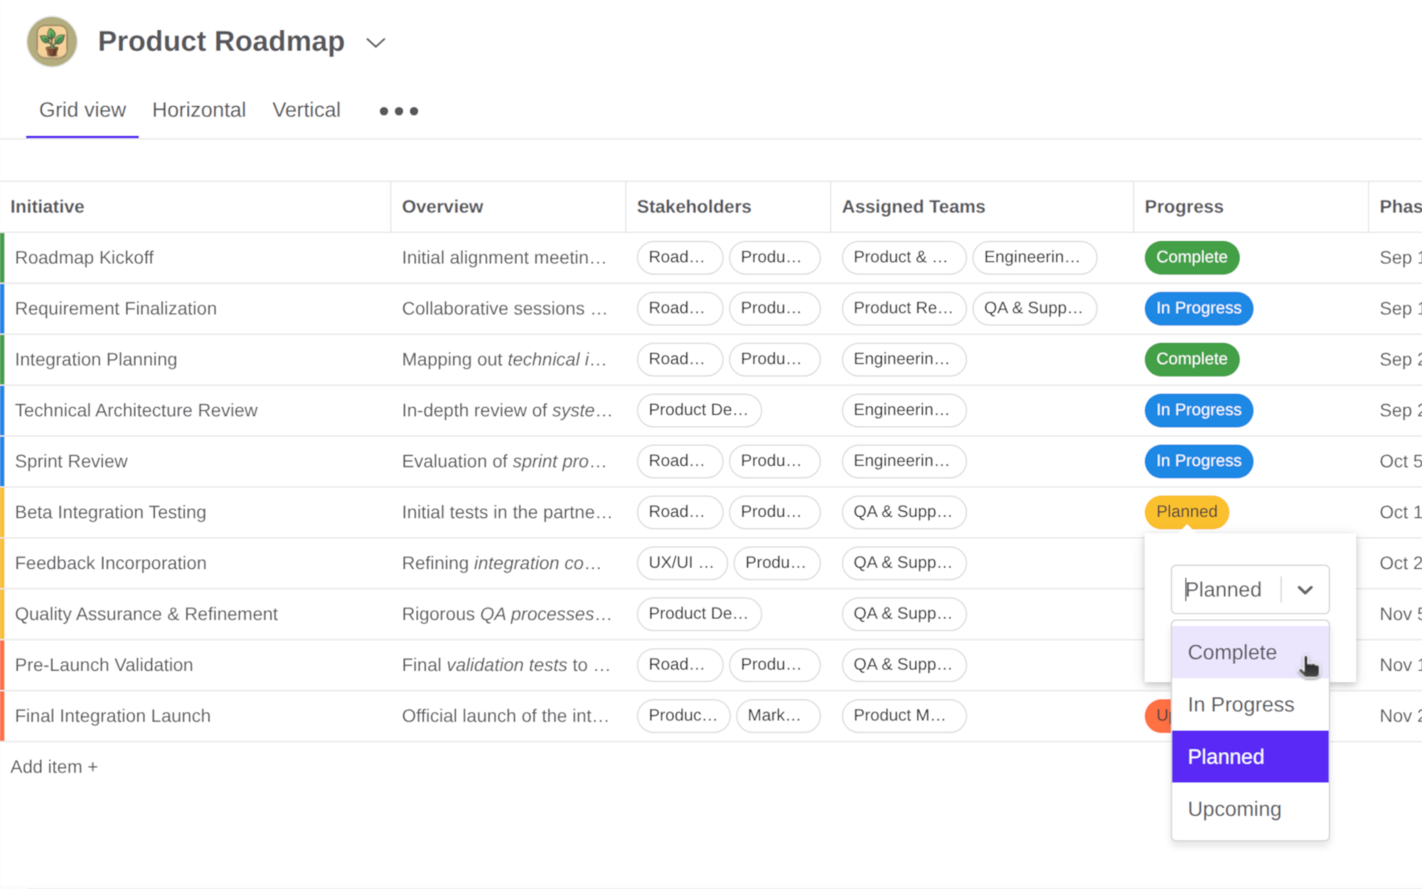The height and width of the screenshot is (889, 1422).
Task: Click the Planned status input field
Action: coord(1223,590)
